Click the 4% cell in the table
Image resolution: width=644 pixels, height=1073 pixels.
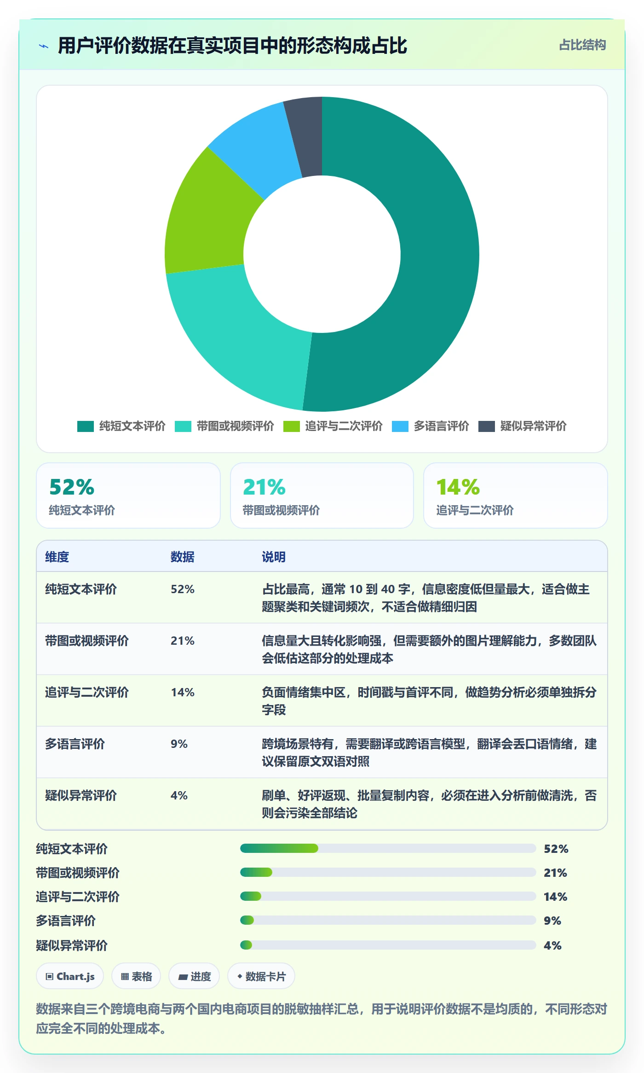click(179, 795)
